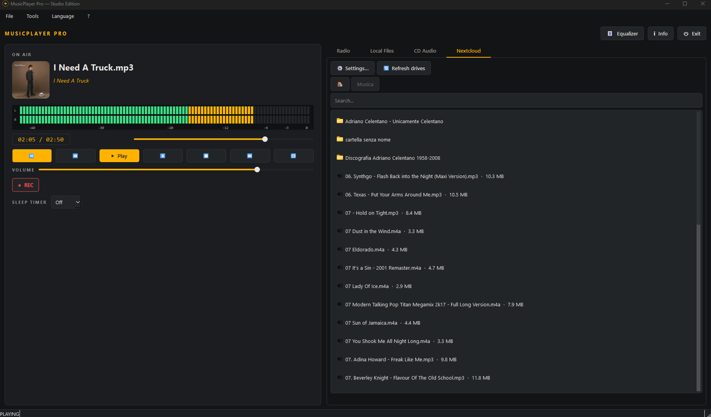Image resolution: width=711 pixels, height=417 pixels.
Task: Open the Language menu
Action: point(63,16)
